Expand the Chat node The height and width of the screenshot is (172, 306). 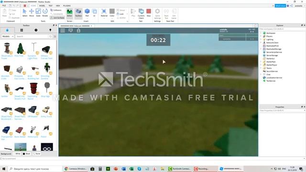[x=261, y=75]
